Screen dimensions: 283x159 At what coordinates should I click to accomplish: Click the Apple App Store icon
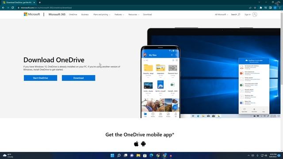pos(136,144)
